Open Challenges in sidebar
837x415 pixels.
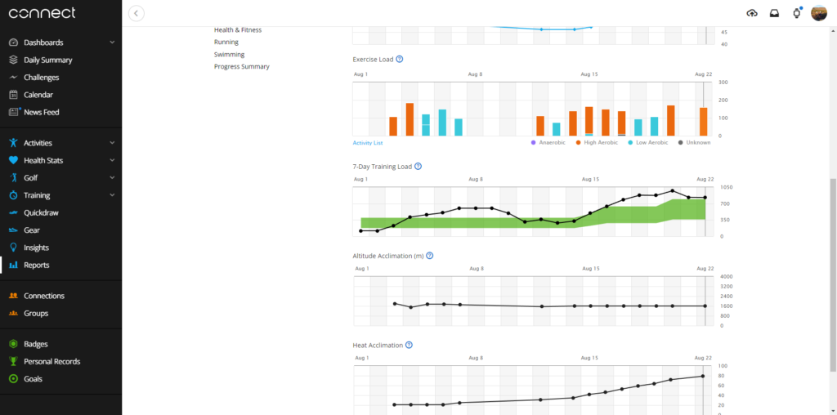[x=42, y=78]
